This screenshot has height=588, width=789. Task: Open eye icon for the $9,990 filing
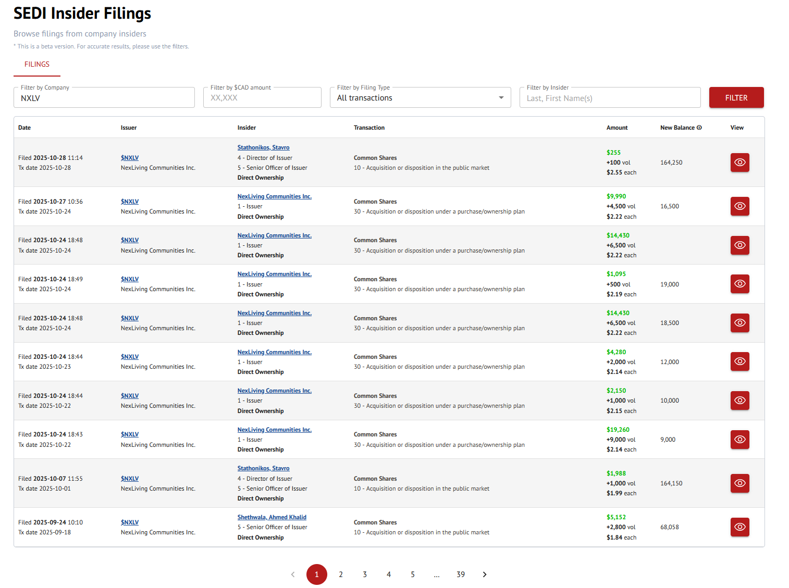pos(739,206)
